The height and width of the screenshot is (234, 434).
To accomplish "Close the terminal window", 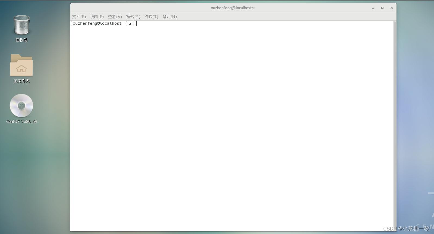I will point(392,8).
